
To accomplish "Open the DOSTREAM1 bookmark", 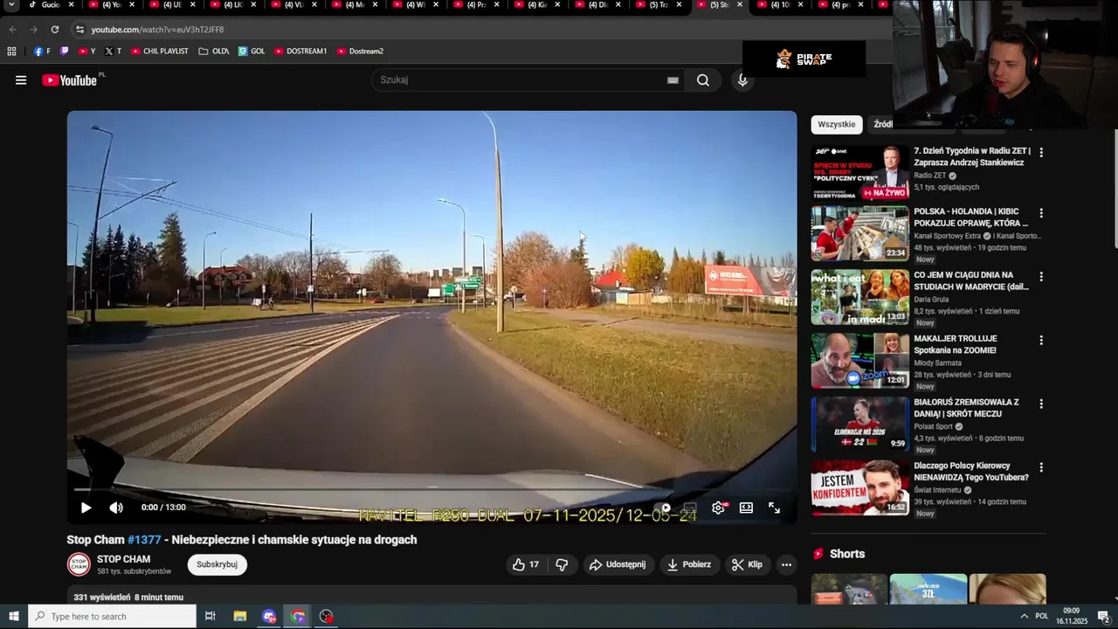I will 300,52.
